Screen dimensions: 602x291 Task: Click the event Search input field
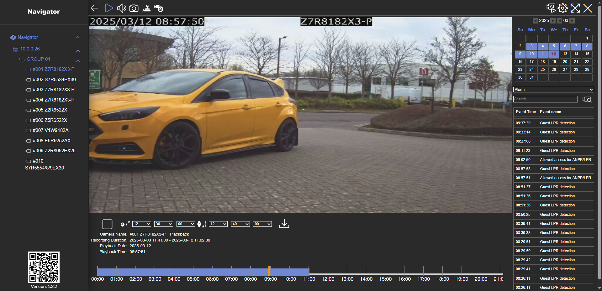point(545,99)
